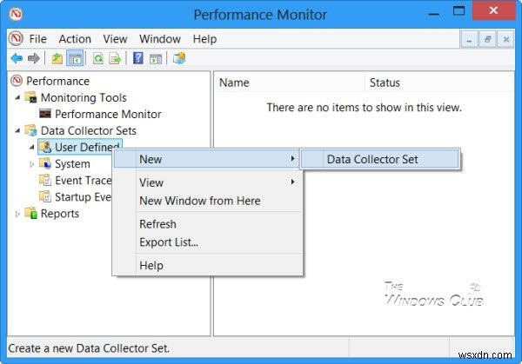
Task: Click the Up One Level folder icon
Action: (57, 58)
